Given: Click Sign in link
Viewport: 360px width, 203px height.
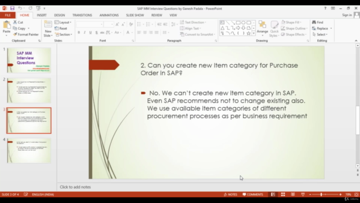Looking at the screenshot, I should coord(347,15).
